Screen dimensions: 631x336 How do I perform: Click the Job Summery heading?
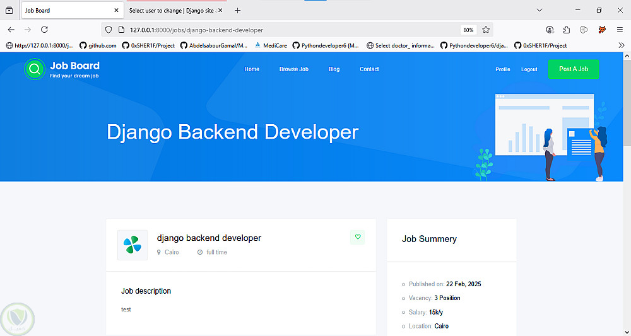click(429, 239)
